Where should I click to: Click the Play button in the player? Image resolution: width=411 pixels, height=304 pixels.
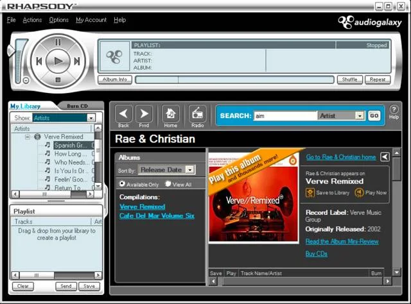pyautogui.click(x=58, y=61)
